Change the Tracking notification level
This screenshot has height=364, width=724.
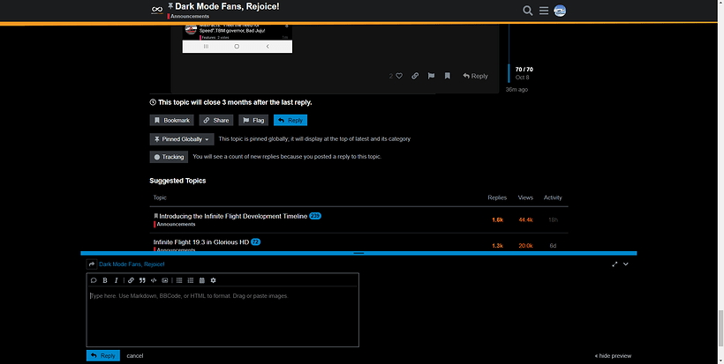[x=169, y=157]
